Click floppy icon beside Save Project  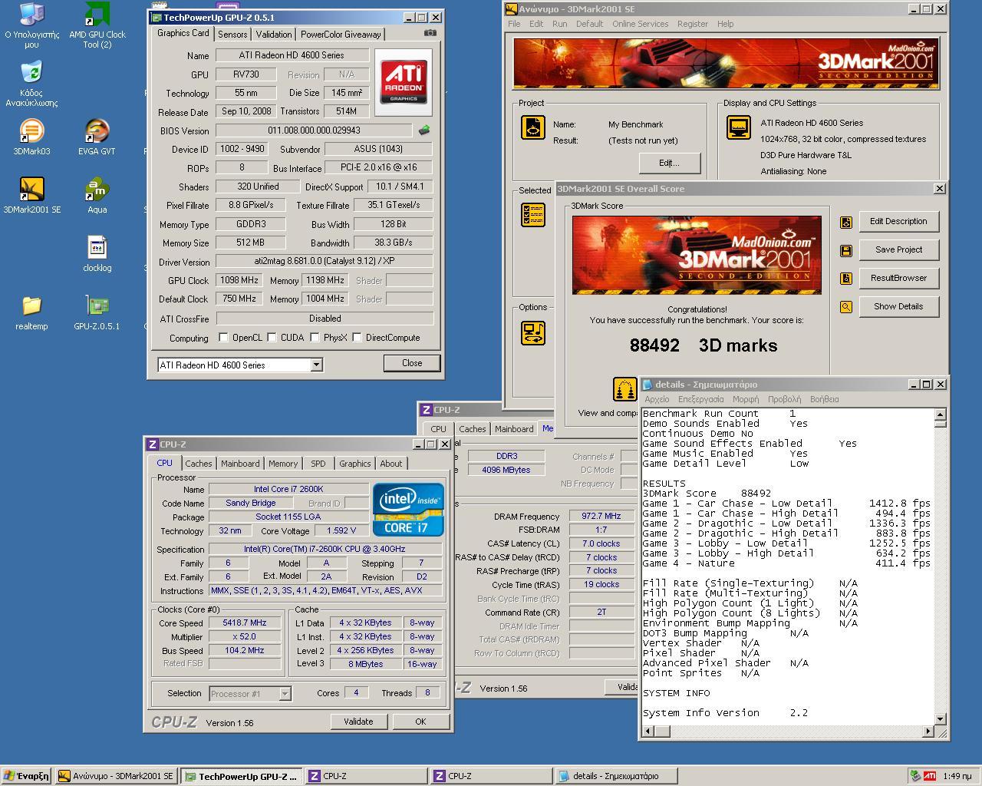pos(845,250)
